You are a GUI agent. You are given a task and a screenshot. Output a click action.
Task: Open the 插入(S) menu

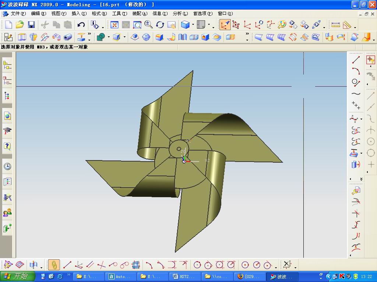tap(79, 14)
